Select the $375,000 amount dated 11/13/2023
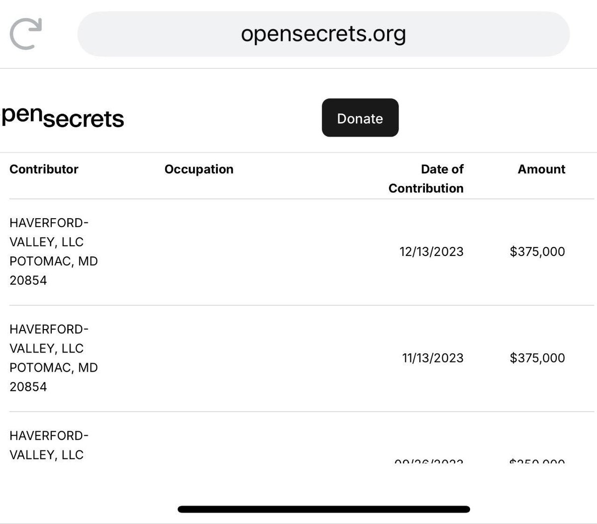Image resolution: width=597 pixels, height=524 pixels. pos(537,358)
